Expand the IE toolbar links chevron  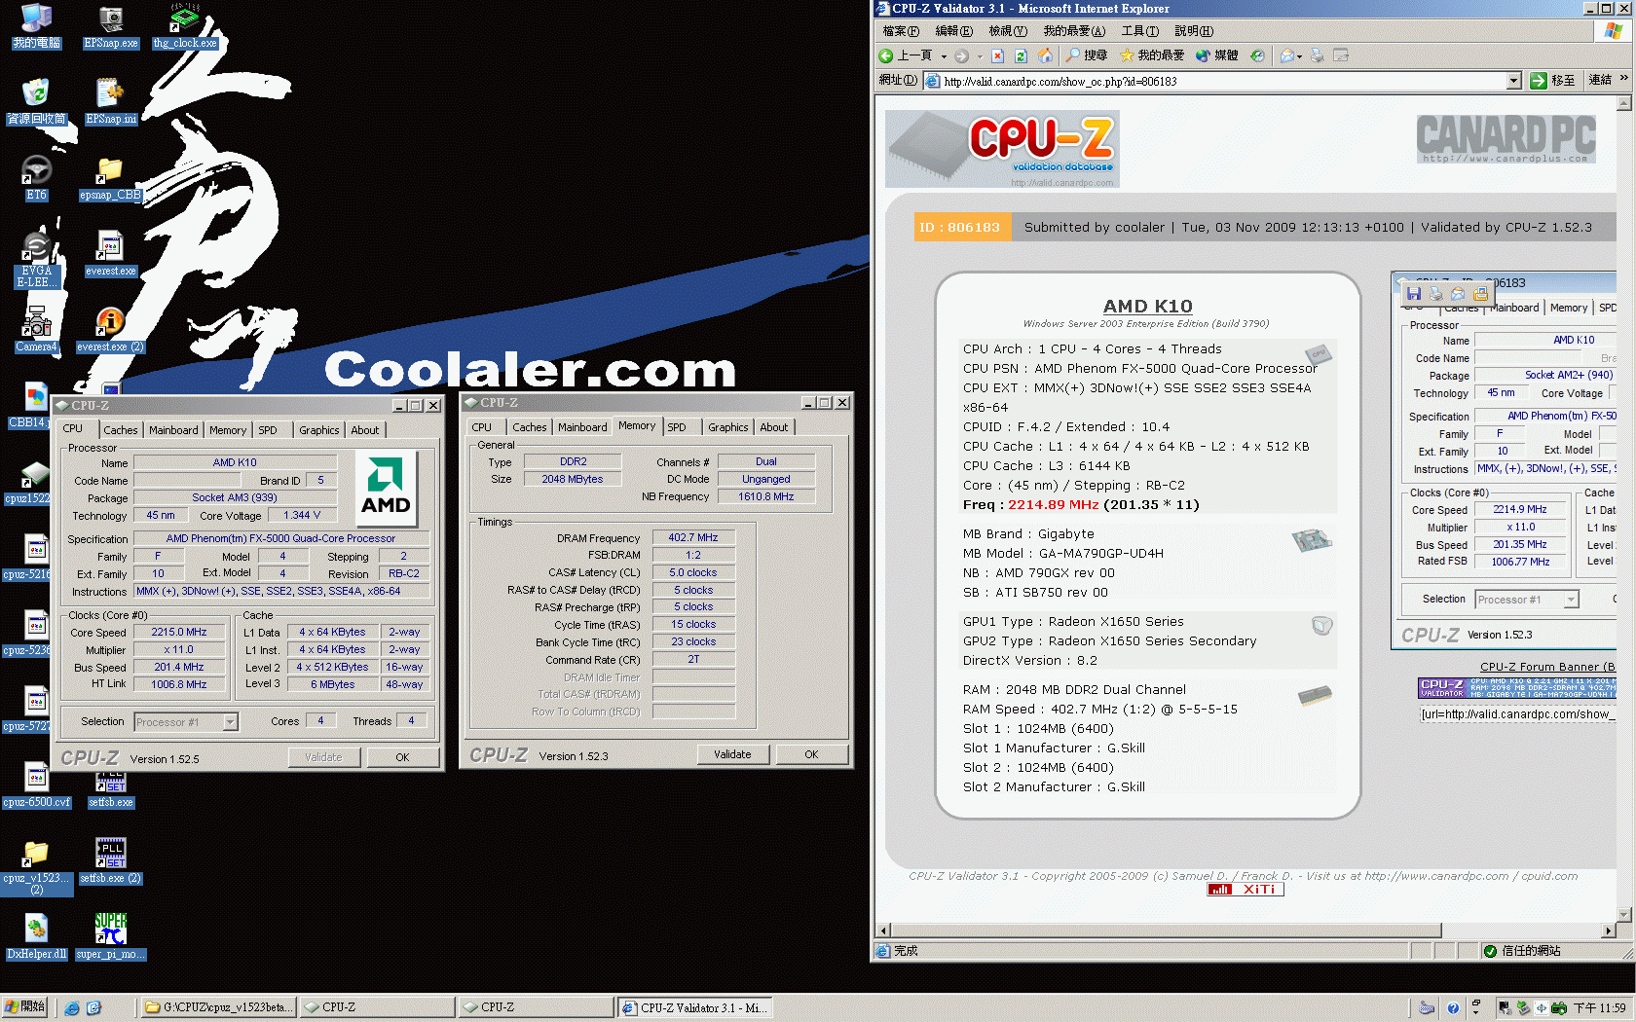click(x=1623, y=78)
